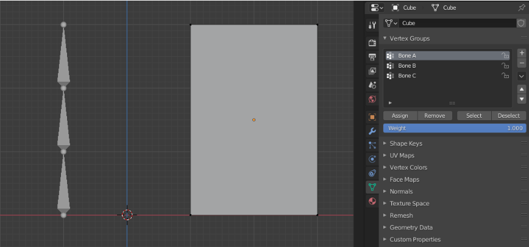Expand the Shape Keys panel
Screen dimensions: 529x247
tap(385, 143)
